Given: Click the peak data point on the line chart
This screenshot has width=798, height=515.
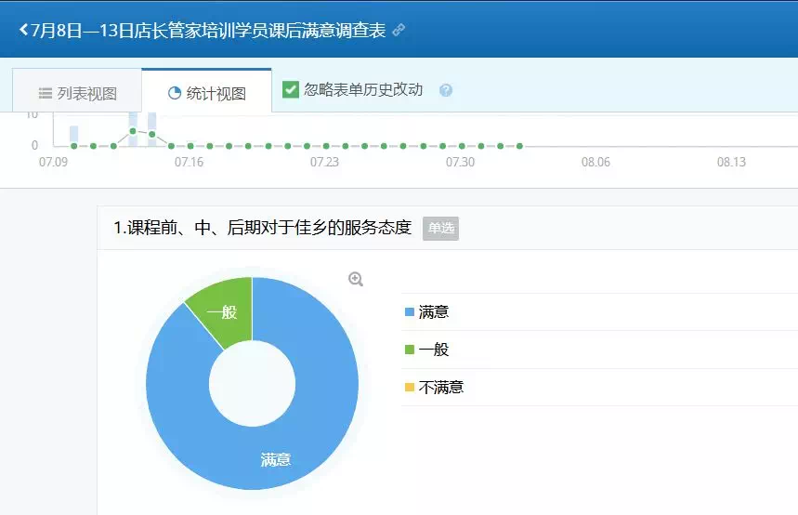Looking at the screenshot, I should (133, 131).
